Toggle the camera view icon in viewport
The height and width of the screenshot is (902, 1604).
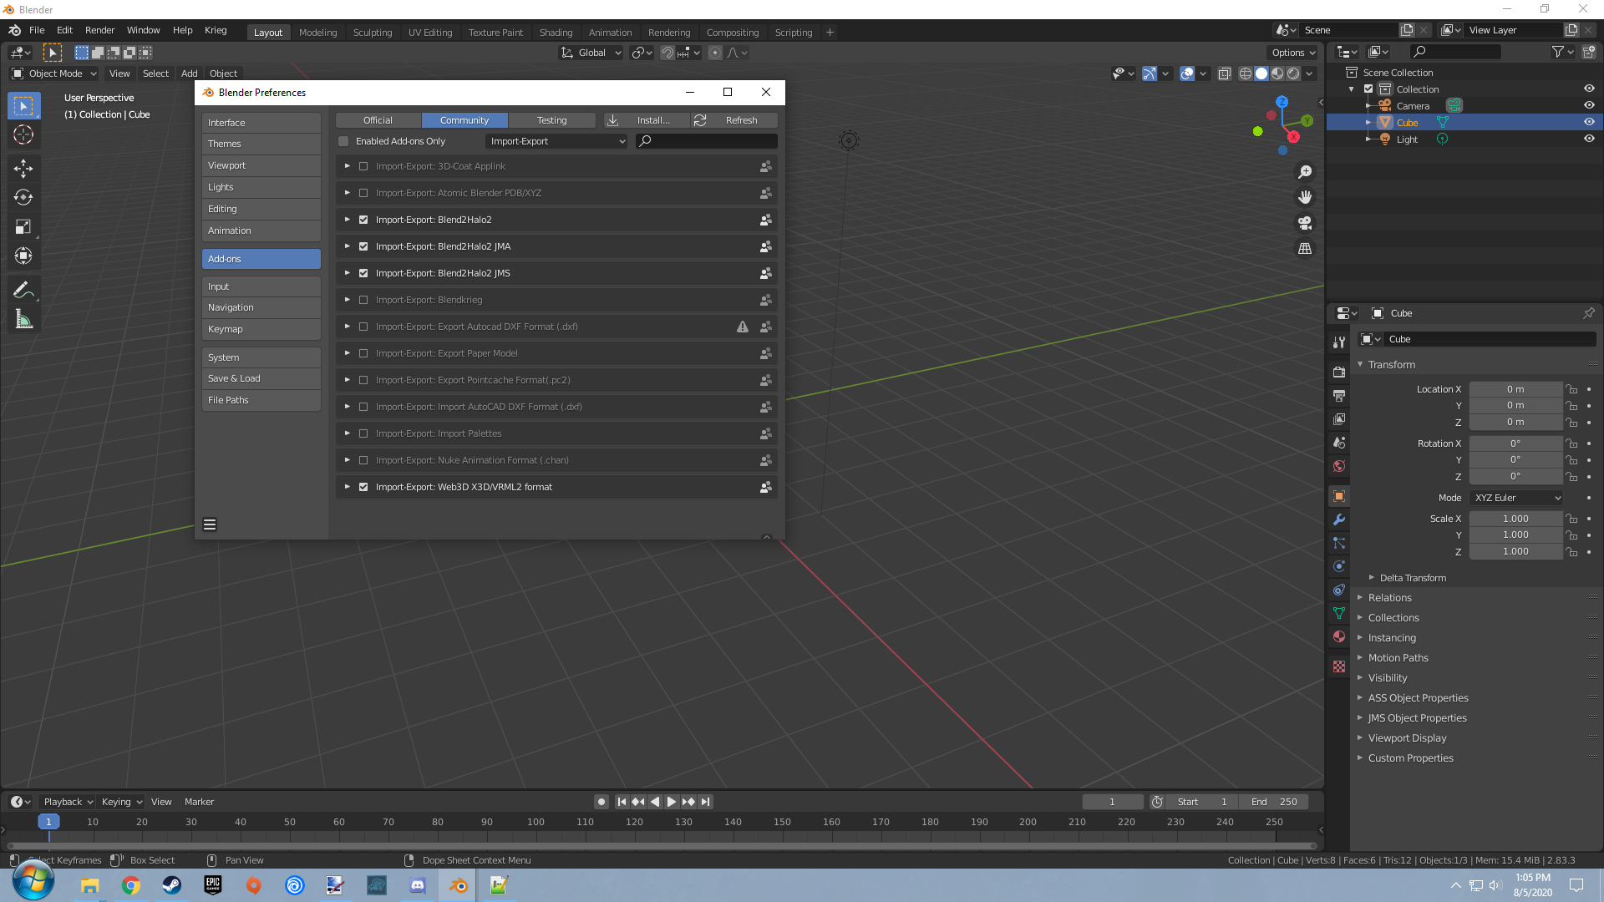[x=1306, y=223]
